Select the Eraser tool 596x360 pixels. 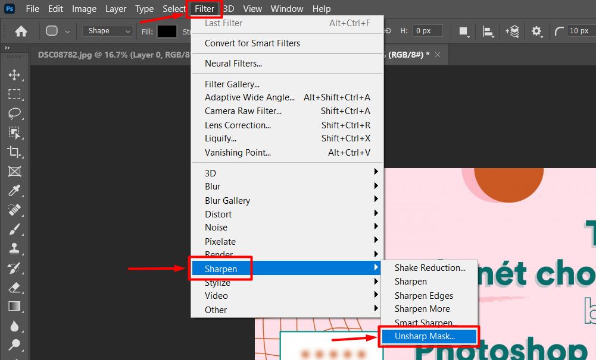pos(14,287)
